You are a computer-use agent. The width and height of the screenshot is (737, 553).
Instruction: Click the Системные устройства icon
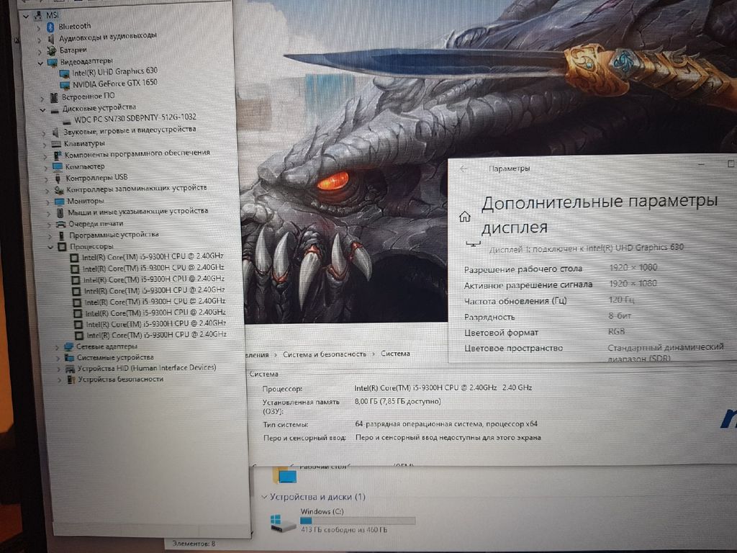70,358
